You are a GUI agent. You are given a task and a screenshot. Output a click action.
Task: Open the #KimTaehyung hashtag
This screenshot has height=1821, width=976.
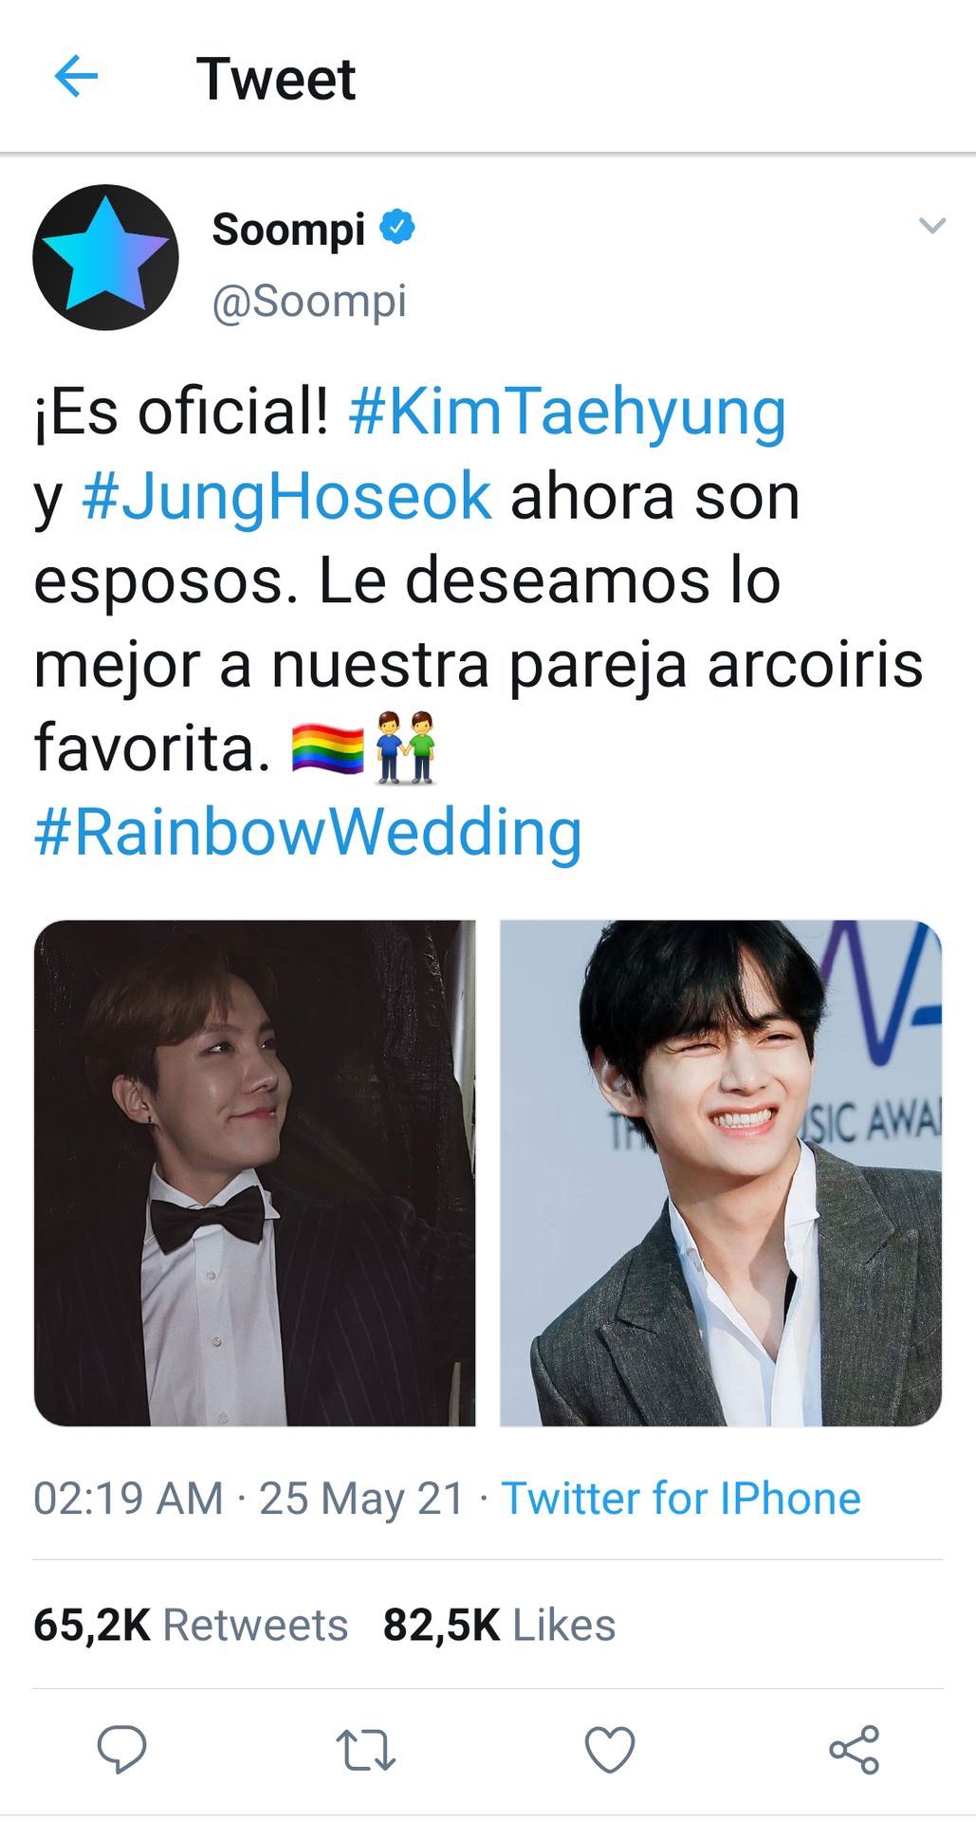pos(567,414)
